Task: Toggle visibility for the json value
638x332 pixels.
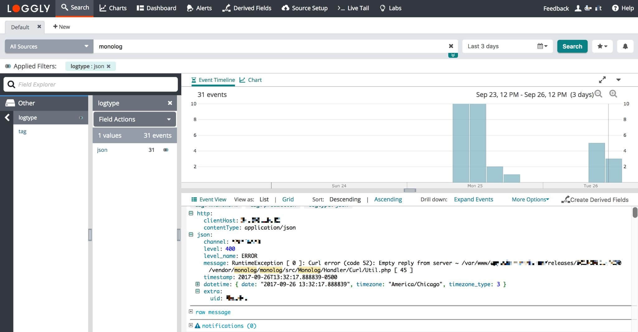Action: coord(166,150)
